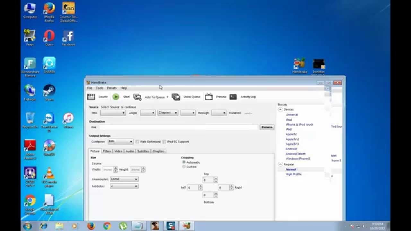411x231 pixels.
Task: Click the Browse button for destination
Action: pyautogui.click(x=267, y=127)
